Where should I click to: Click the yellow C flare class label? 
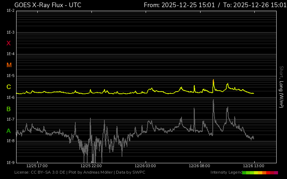[x=9, y=87]
